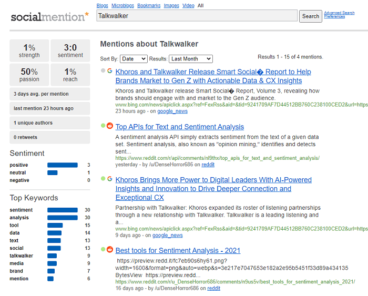Click the 'tool' keyword label

(x=14, y=226)
